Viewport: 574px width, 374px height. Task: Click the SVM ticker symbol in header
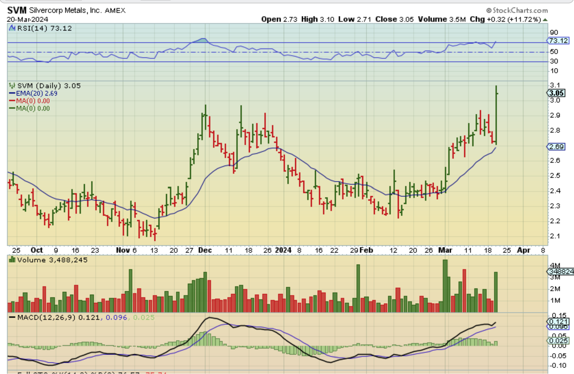click(x=17, y=10)
